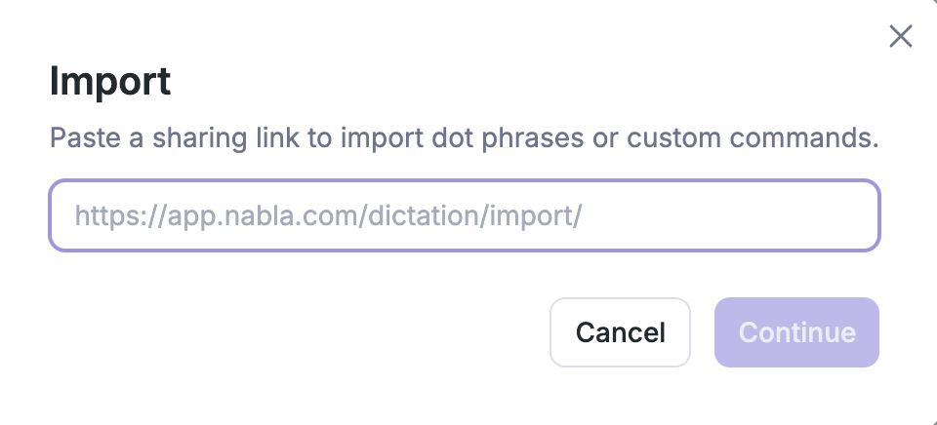Image resolution: width=937 pixels, height=425 pixels.
Task: Click the 'dot phrases or custom commands' text
Action: 683,137
